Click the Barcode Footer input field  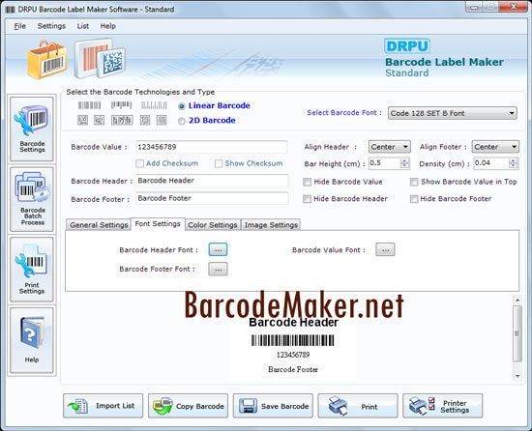click(212, 198)
